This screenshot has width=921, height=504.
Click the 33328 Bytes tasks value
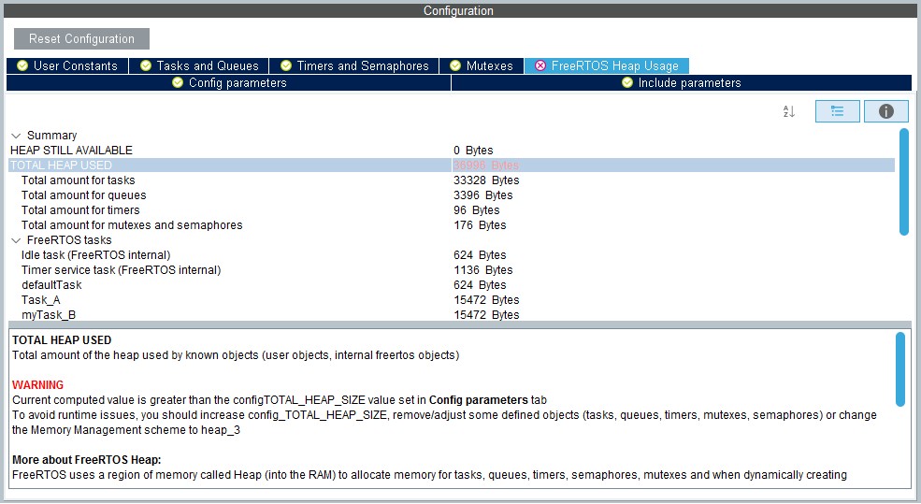(486, 180)
